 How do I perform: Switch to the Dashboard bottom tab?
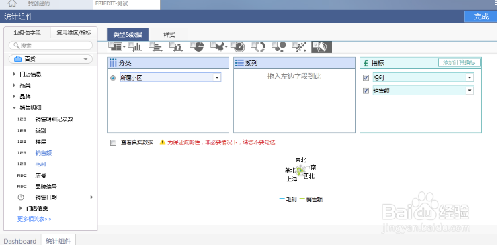(x=20, y=240)
